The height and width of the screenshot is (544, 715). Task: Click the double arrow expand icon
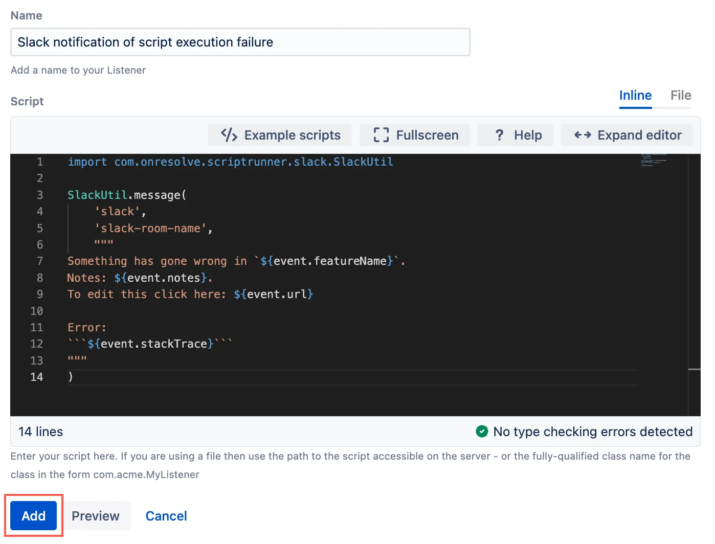pos(583,135)
